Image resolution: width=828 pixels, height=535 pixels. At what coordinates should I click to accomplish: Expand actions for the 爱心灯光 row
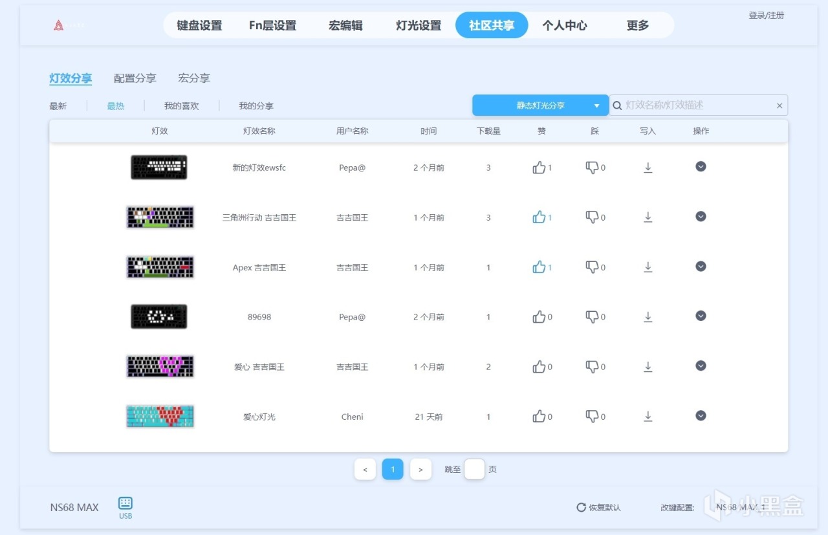coord(701,415)
